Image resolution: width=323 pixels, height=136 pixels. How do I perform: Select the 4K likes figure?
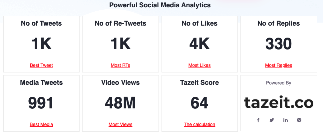click(199, 44)
